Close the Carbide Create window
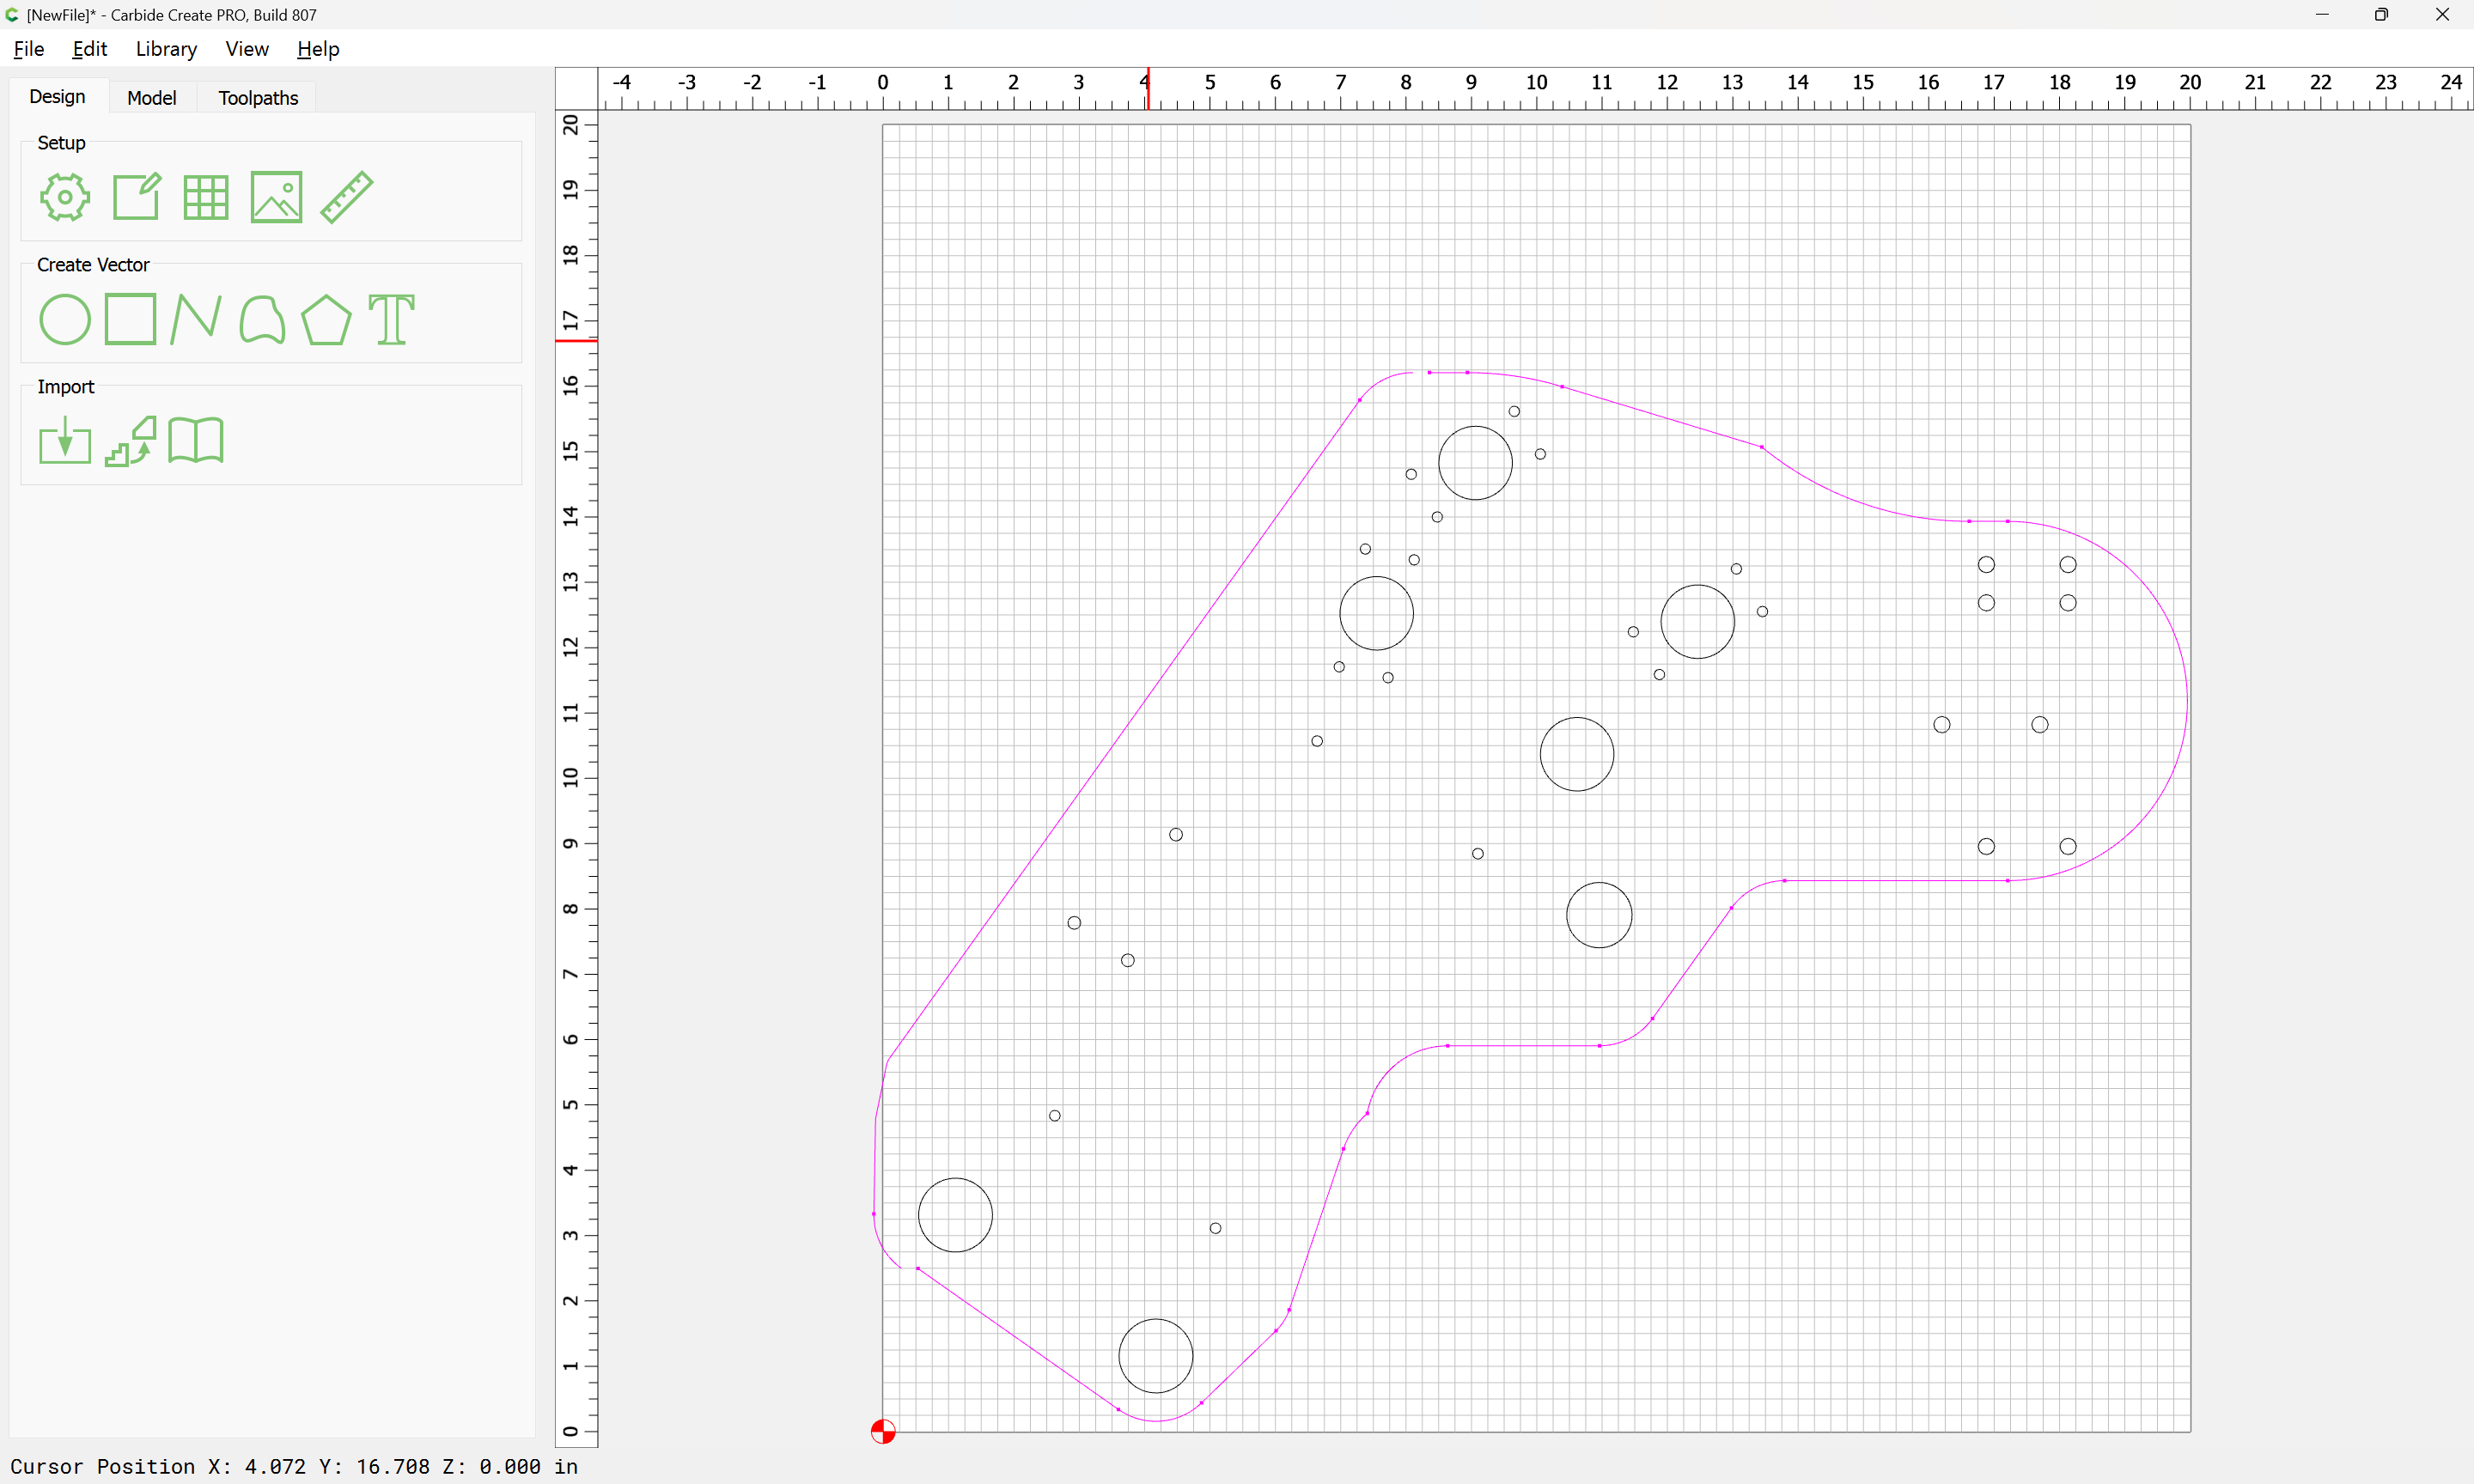The height and width of the screenshot is (1484, 2474). (x=2442, y=14)
